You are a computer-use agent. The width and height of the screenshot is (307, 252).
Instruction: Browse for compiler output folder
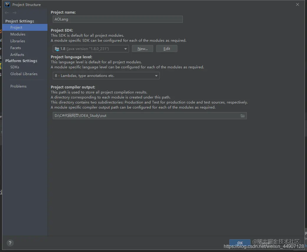[x=243, y=116]
